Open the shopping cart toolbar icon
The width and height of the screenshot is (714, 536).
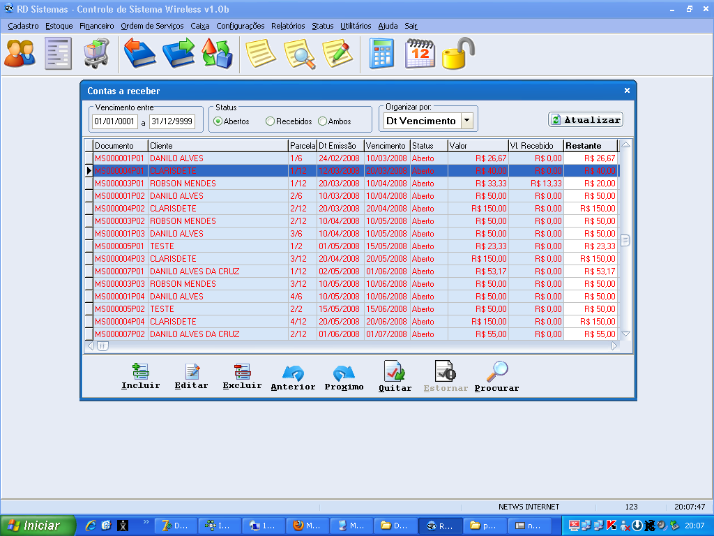tap(96, 54)
